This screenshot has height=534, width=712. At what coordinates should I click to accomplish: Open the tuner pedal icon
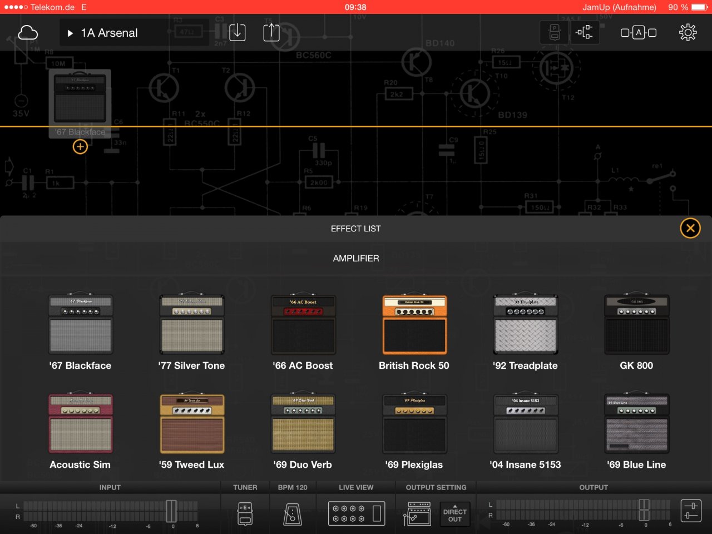coord(245,514)
